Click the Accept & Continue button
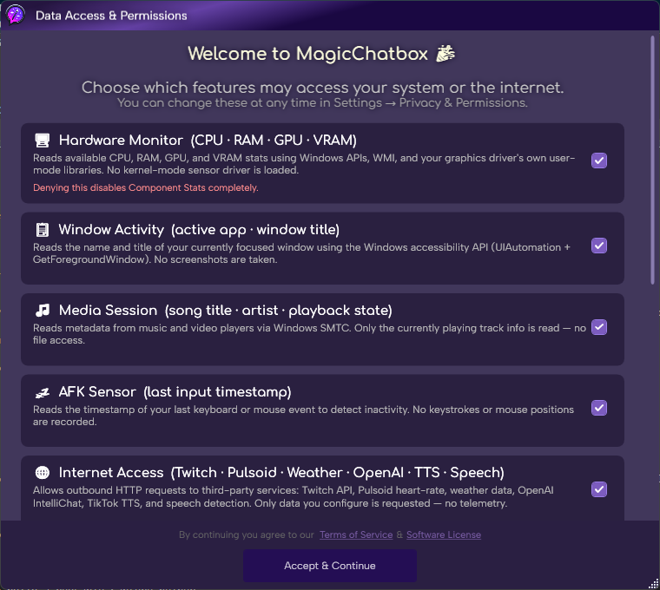 (x=330, y=566)
